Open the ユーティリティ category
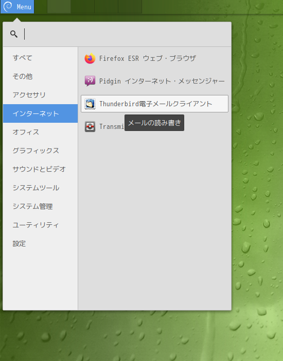283x361 pixels. (41, 225)
